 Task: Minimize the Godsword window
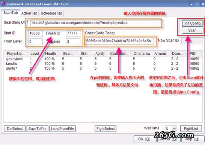coord(191,4)
